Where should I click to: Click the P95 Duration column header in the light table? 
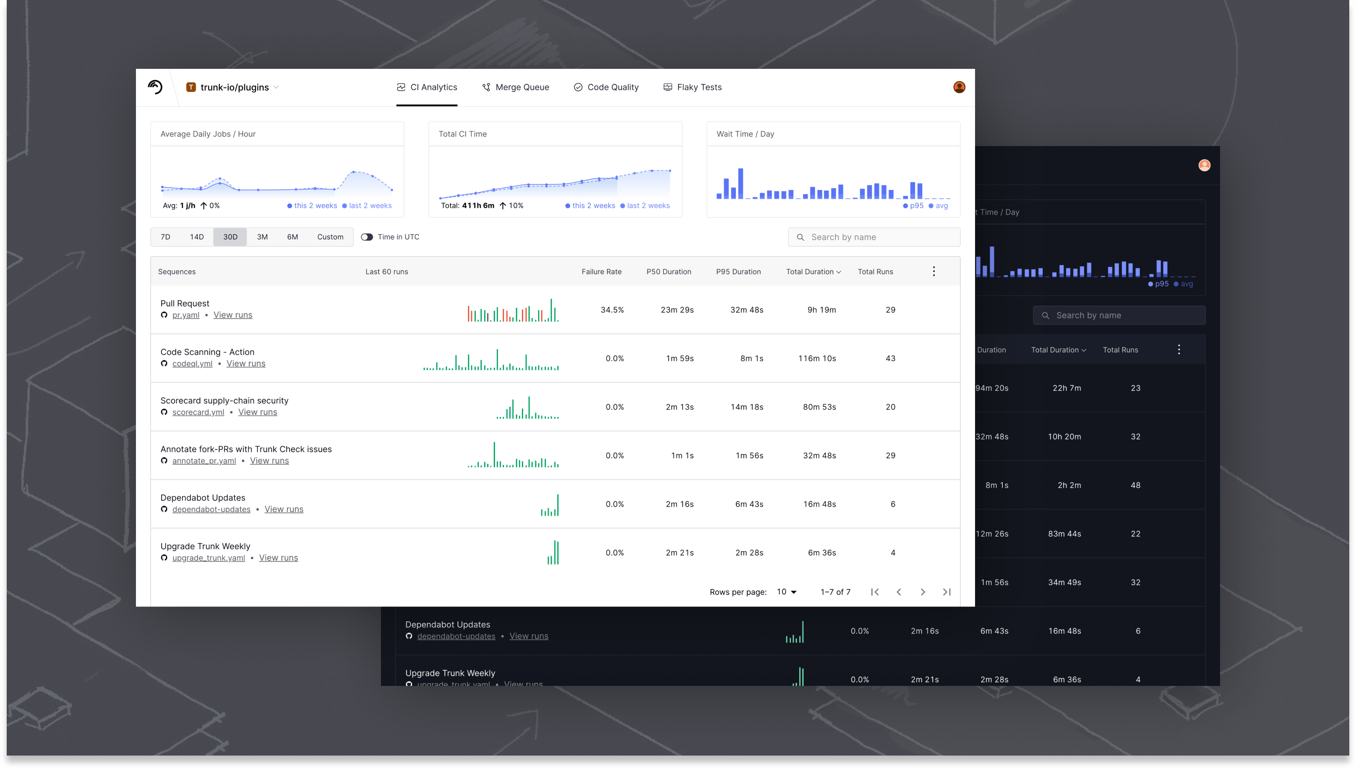(x=738, y=272)
